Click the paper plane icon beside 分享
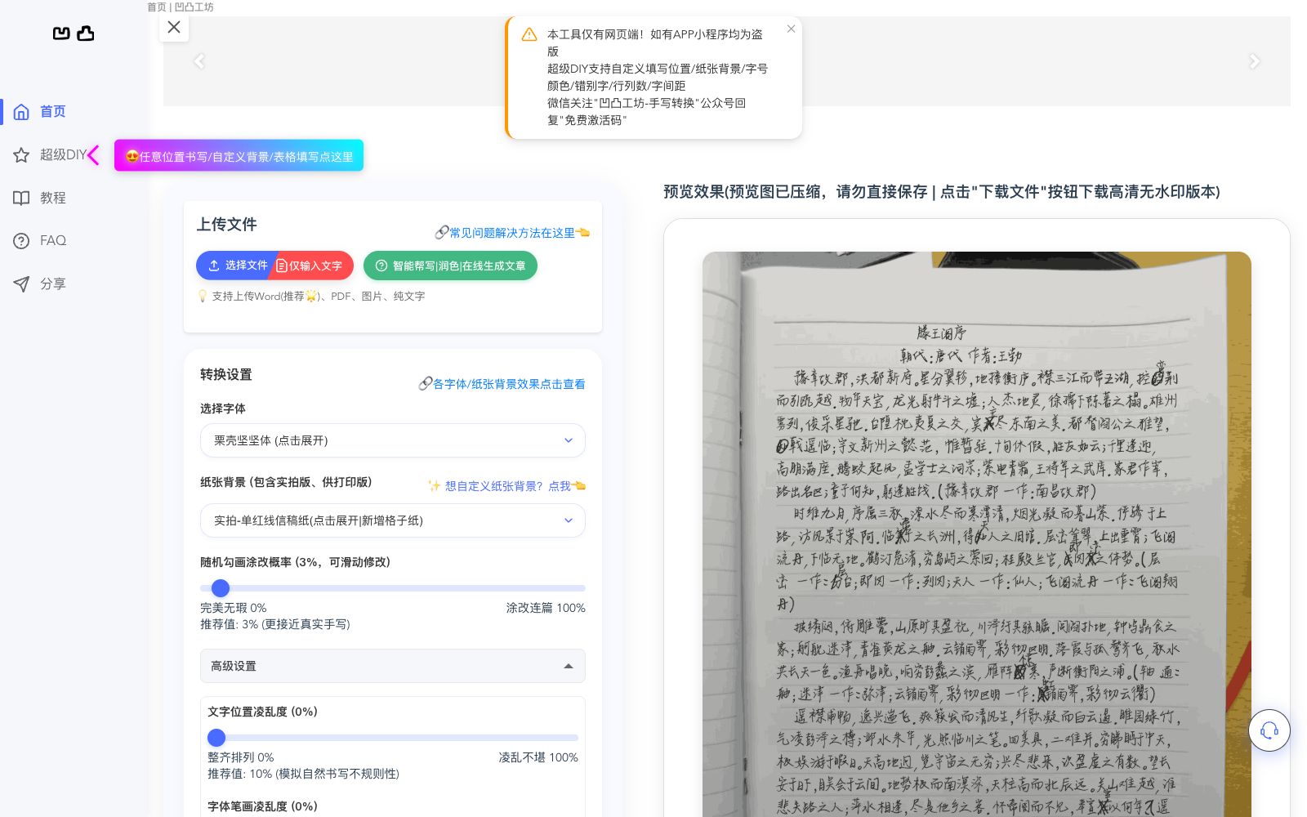The image size is (1307, 817). tap(21, 283)
